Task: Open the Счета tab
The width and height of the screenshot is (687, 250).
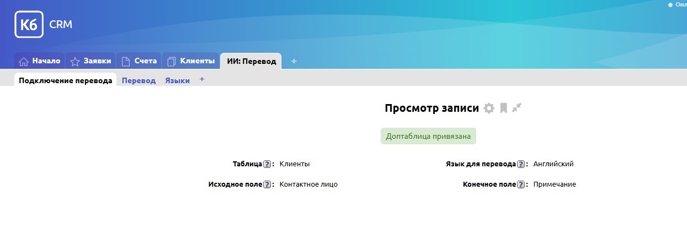Action: [139, 61]
